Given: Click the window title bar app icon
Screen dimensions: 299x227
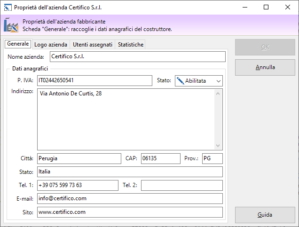Looking at the screenshot, I should [x=8, y=8].
